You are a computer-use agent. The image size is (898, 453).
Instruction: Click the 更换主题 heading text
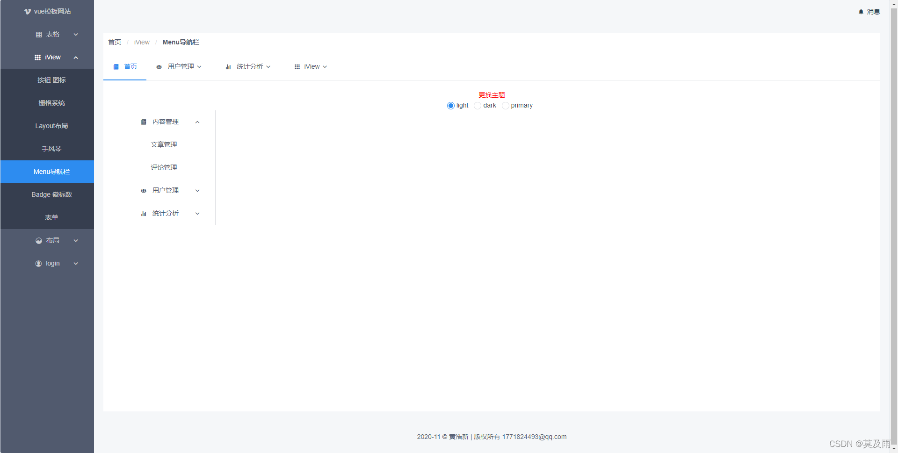pos(492,95)
